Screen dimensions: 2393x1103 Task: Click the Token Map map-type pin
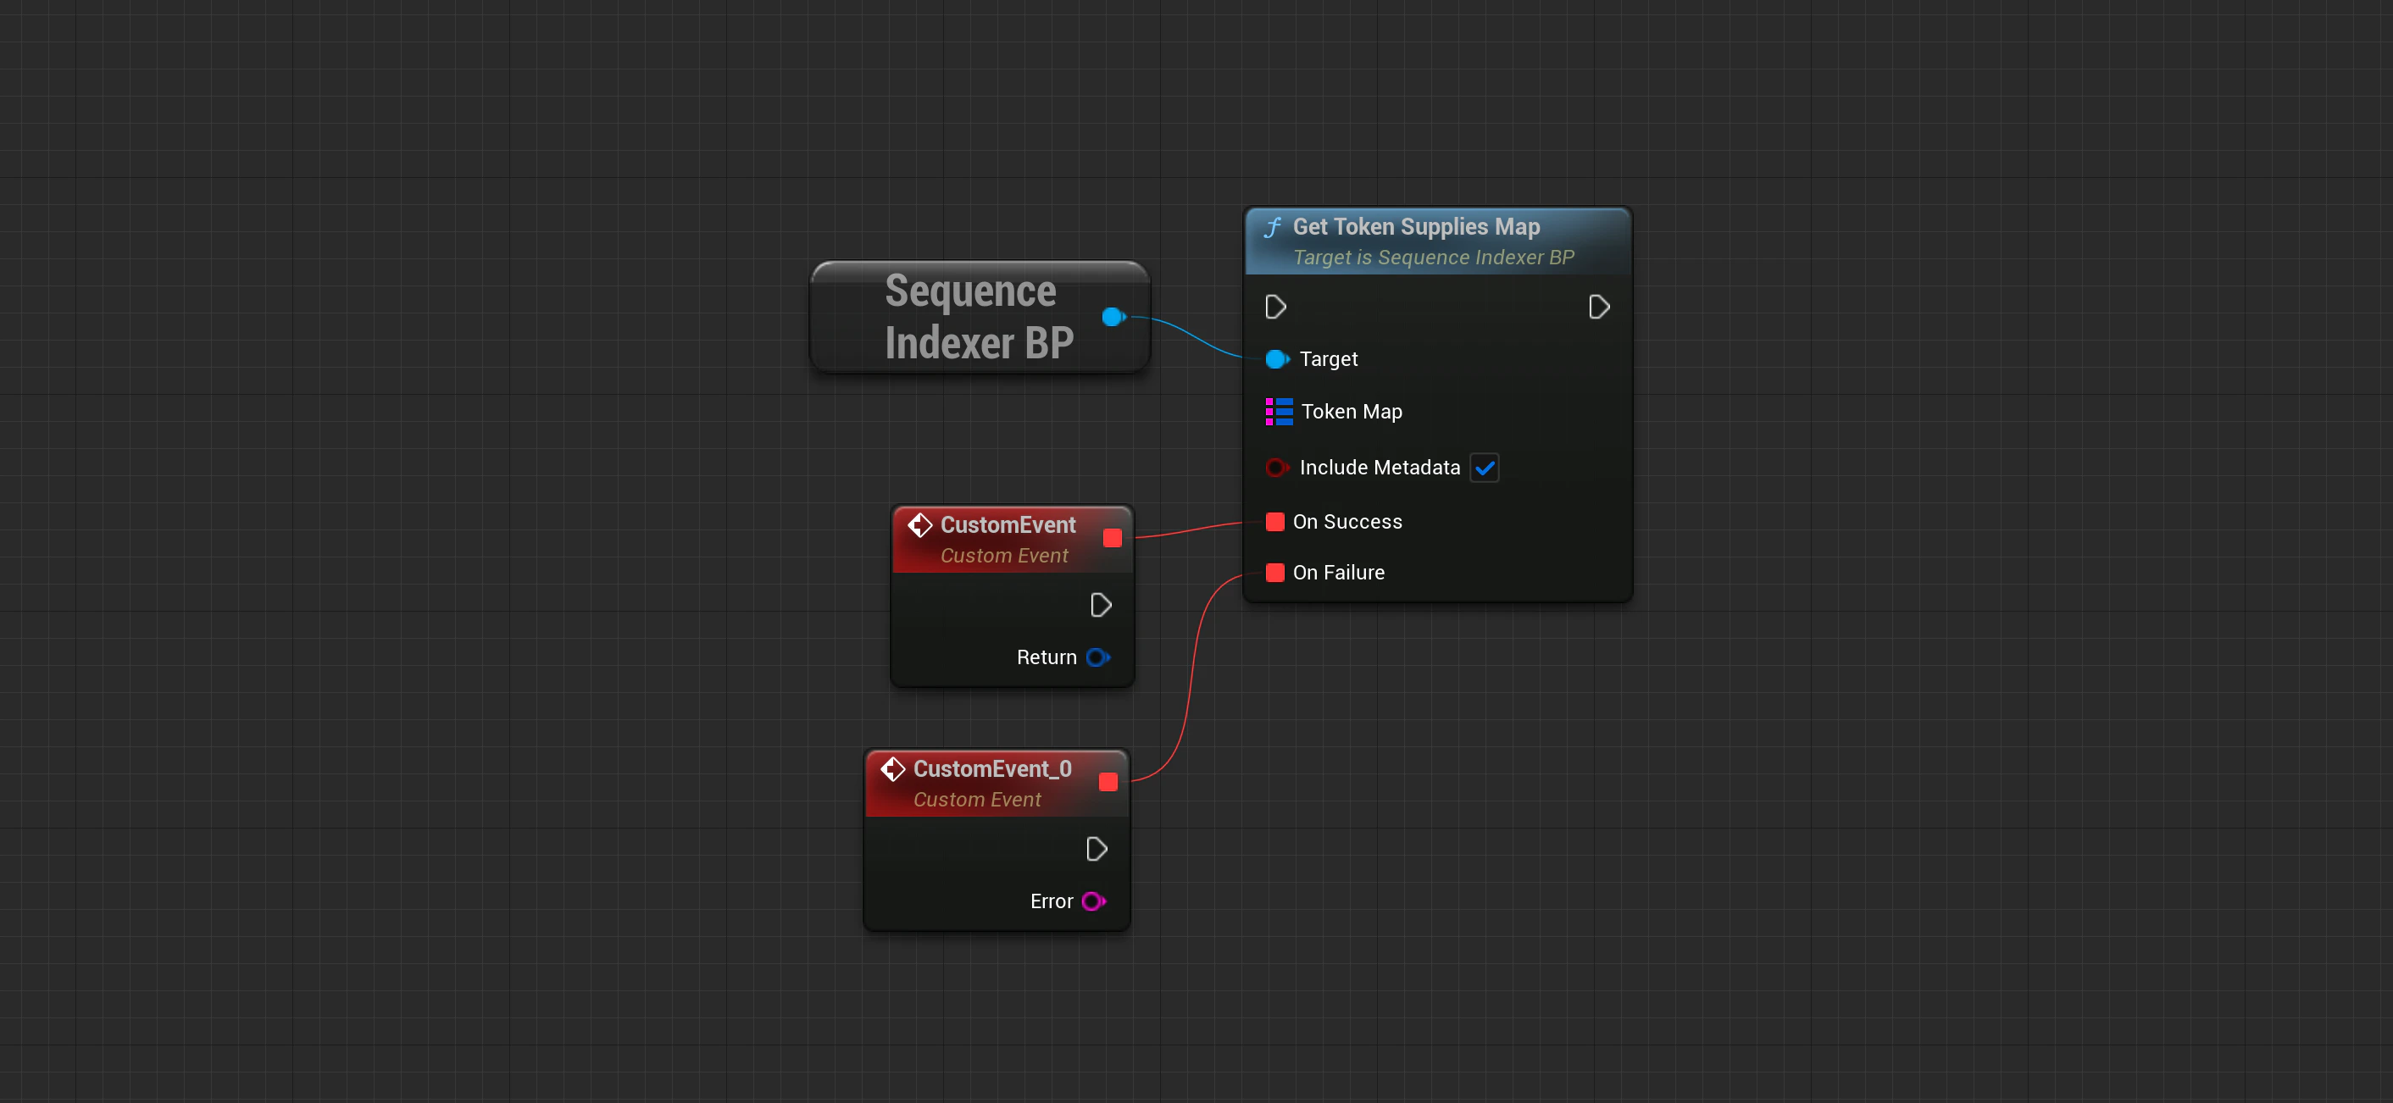[1280, 412]
